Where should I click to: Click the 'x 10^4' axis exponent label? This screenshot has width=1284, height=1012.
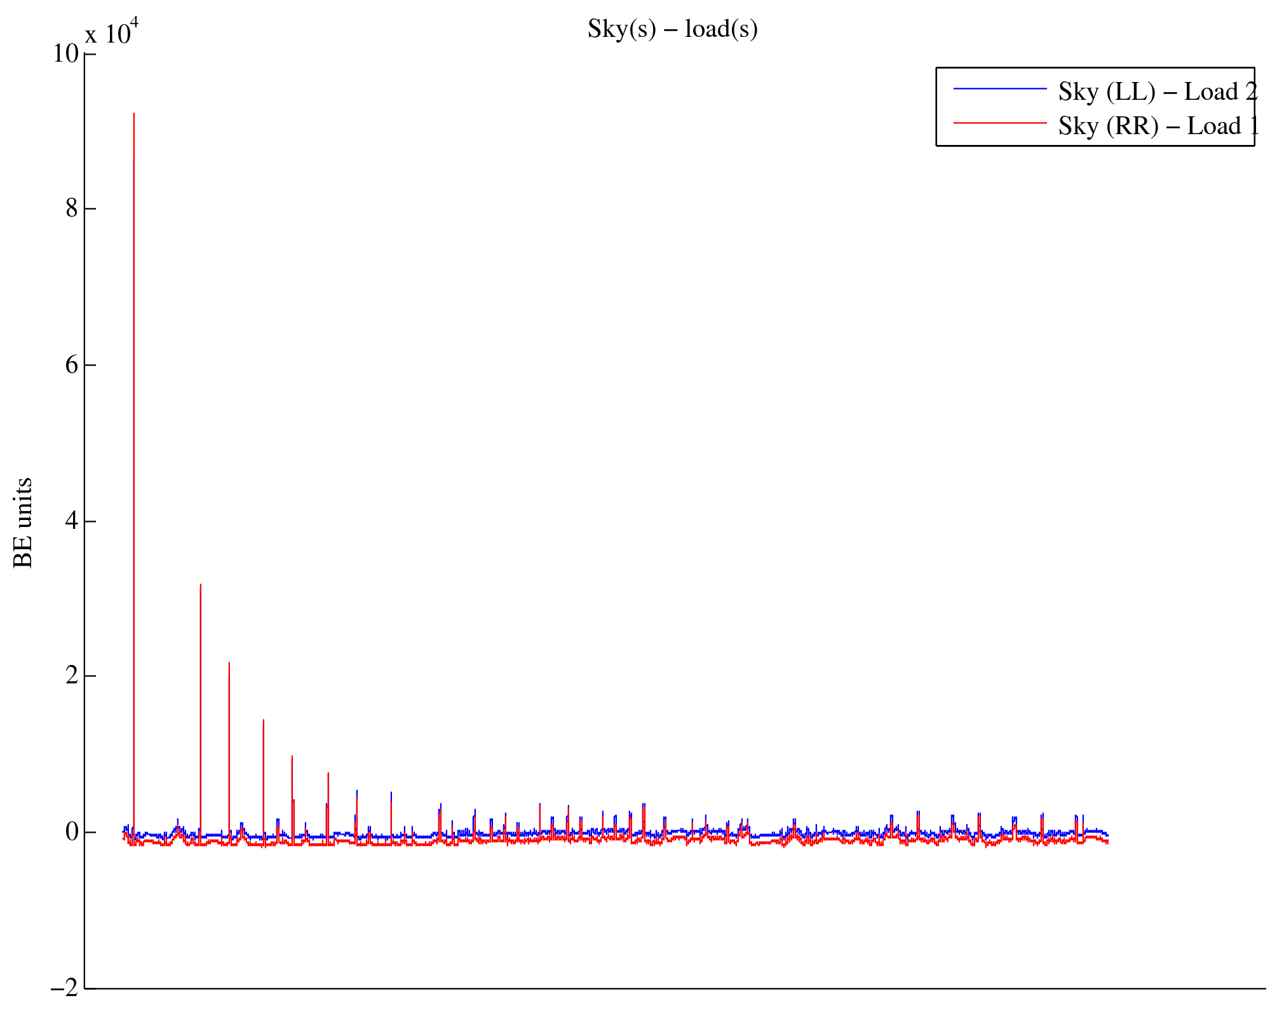pos(112,33)
